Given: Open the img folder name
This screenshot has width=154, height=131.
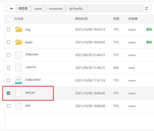Looking at the screenshot, I should pos(28,30).
